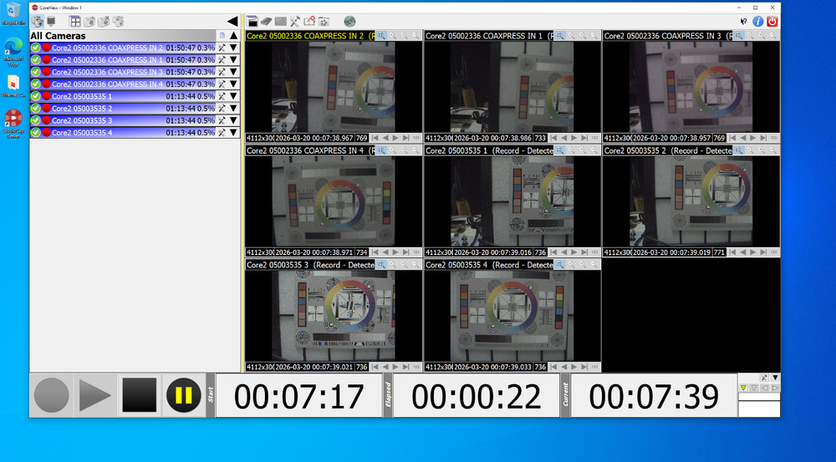Open settings tools icon for COAXPRESS IN 3 row
Image resolution: width=836 pixels, height=462 pixels.
click(x=222, y=72)
